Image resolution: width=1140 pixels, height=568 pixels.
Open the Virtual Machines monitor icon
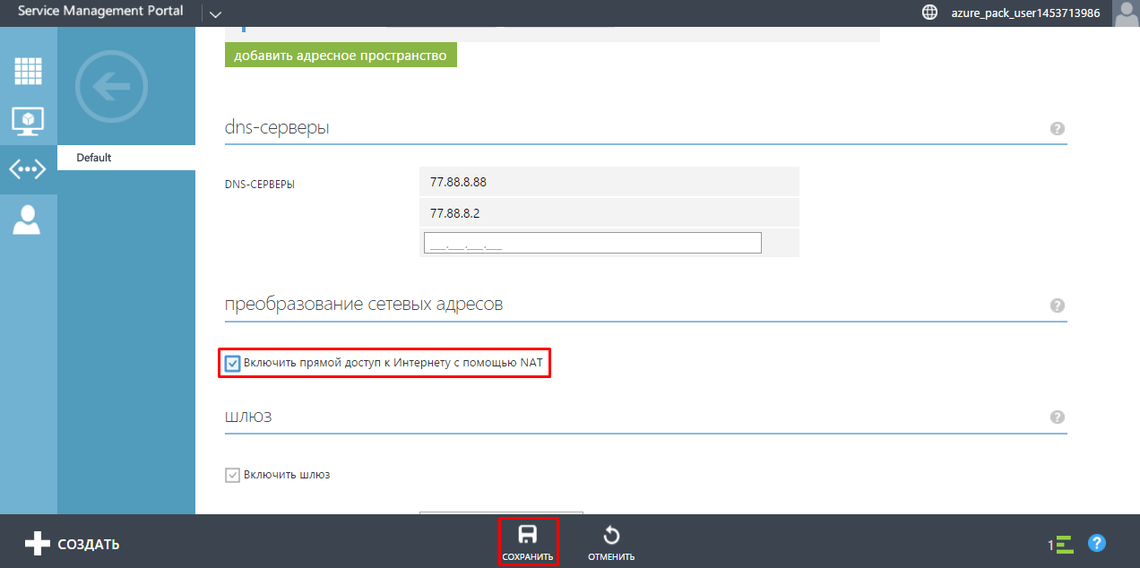pos(28,120)
